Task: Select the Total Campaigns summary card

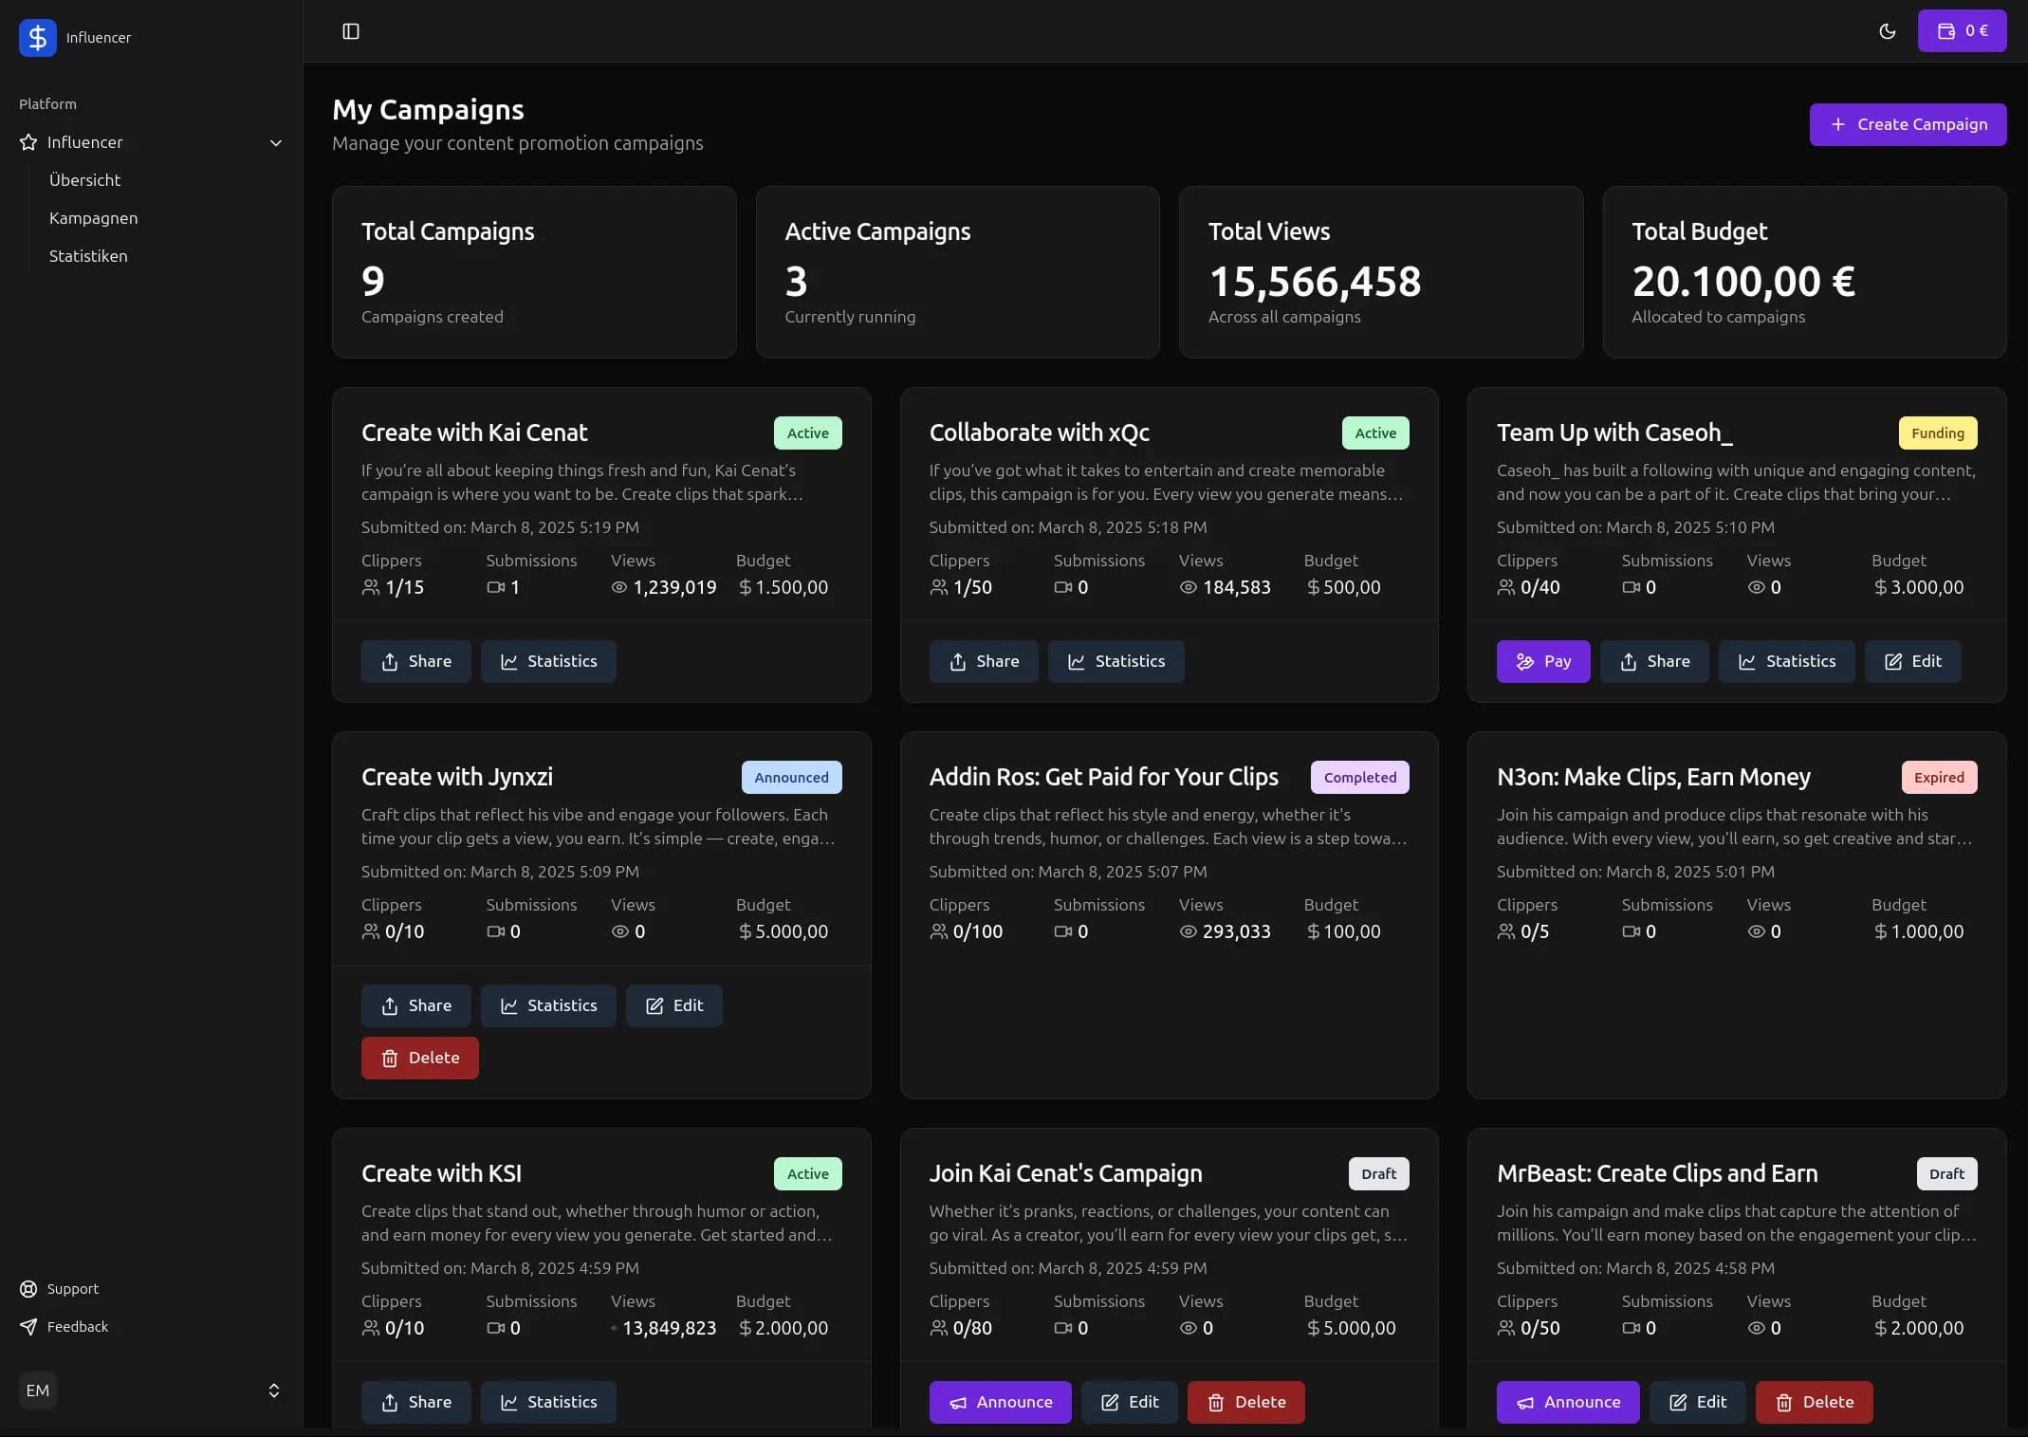Action: pos(534,272)
